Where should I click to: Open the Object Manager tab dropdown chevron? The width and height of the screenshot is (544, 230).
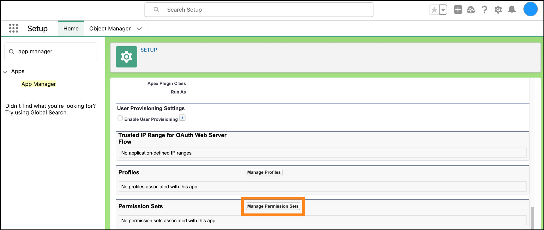click(x=139, y=29)
